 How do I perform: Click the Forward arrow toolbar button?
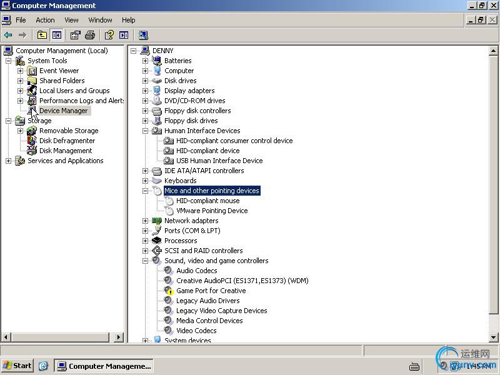[x=22, y=35]
